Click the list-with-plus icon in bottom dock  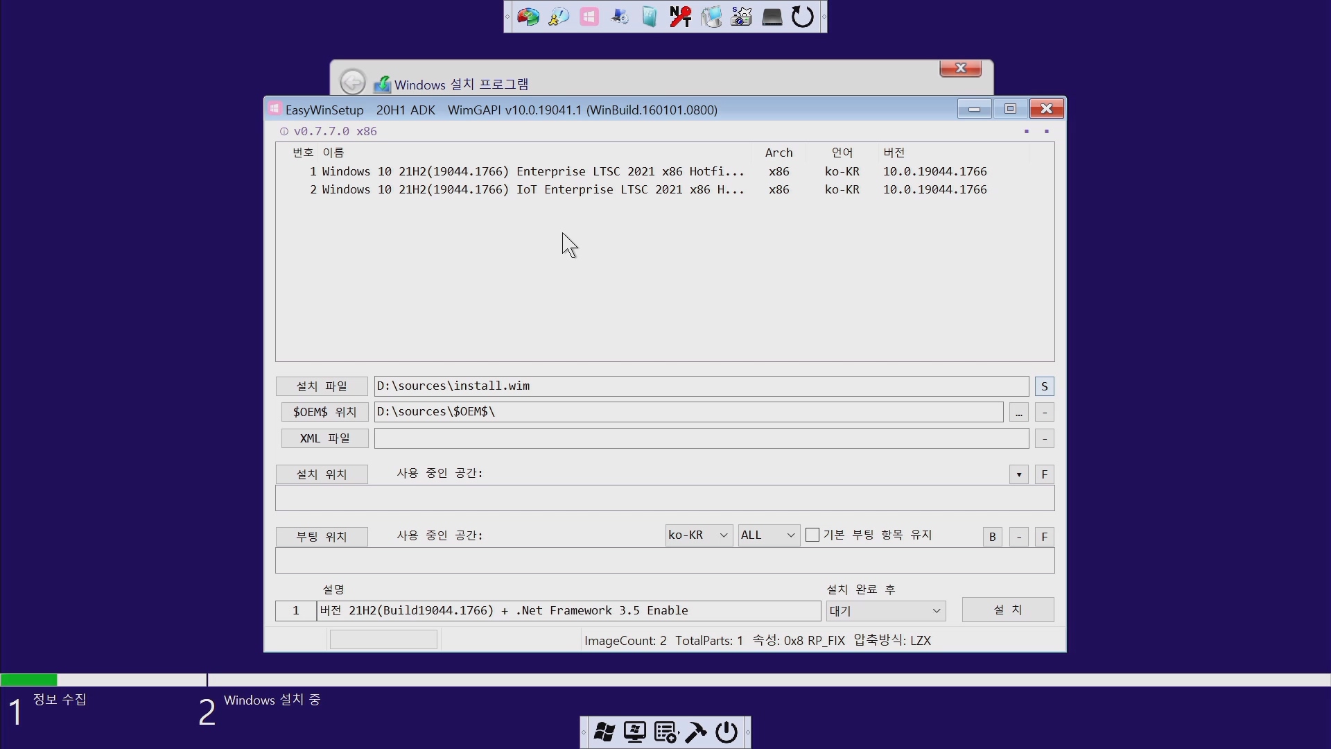point(665,732)
